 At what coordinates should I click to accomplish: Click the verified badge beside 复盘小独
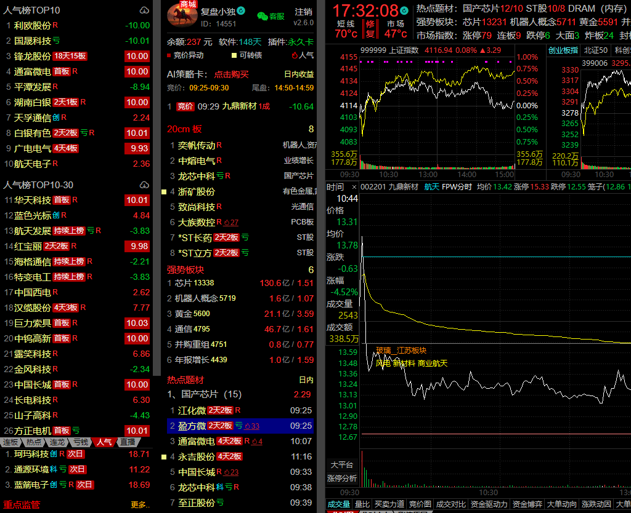tap(241, 11)
